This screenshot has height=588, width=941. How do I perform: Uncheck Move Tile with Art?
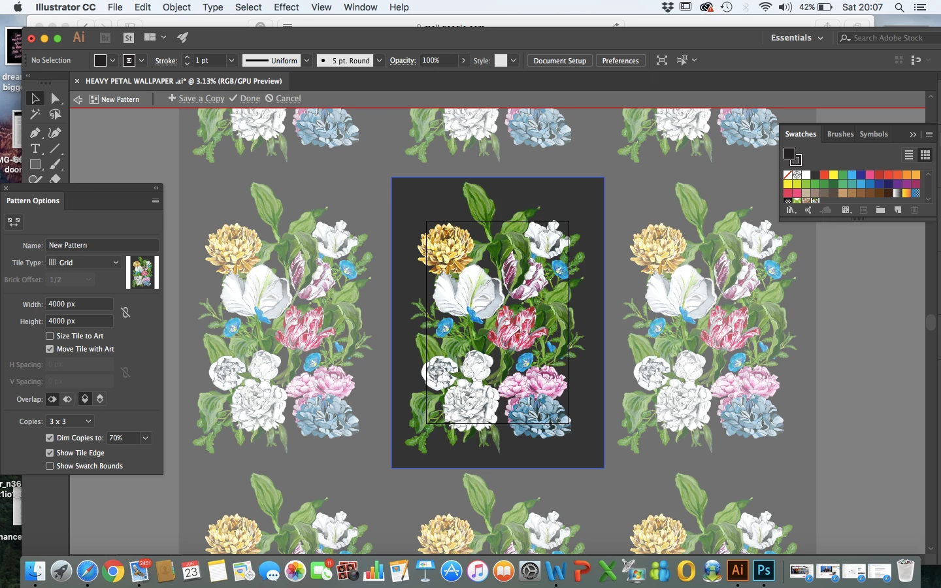[x=50, y=349]
